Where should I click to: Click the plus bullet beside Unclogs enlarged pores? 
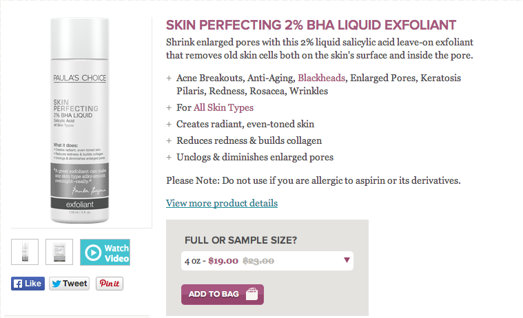pyautogui.click(x=170, y=158)
